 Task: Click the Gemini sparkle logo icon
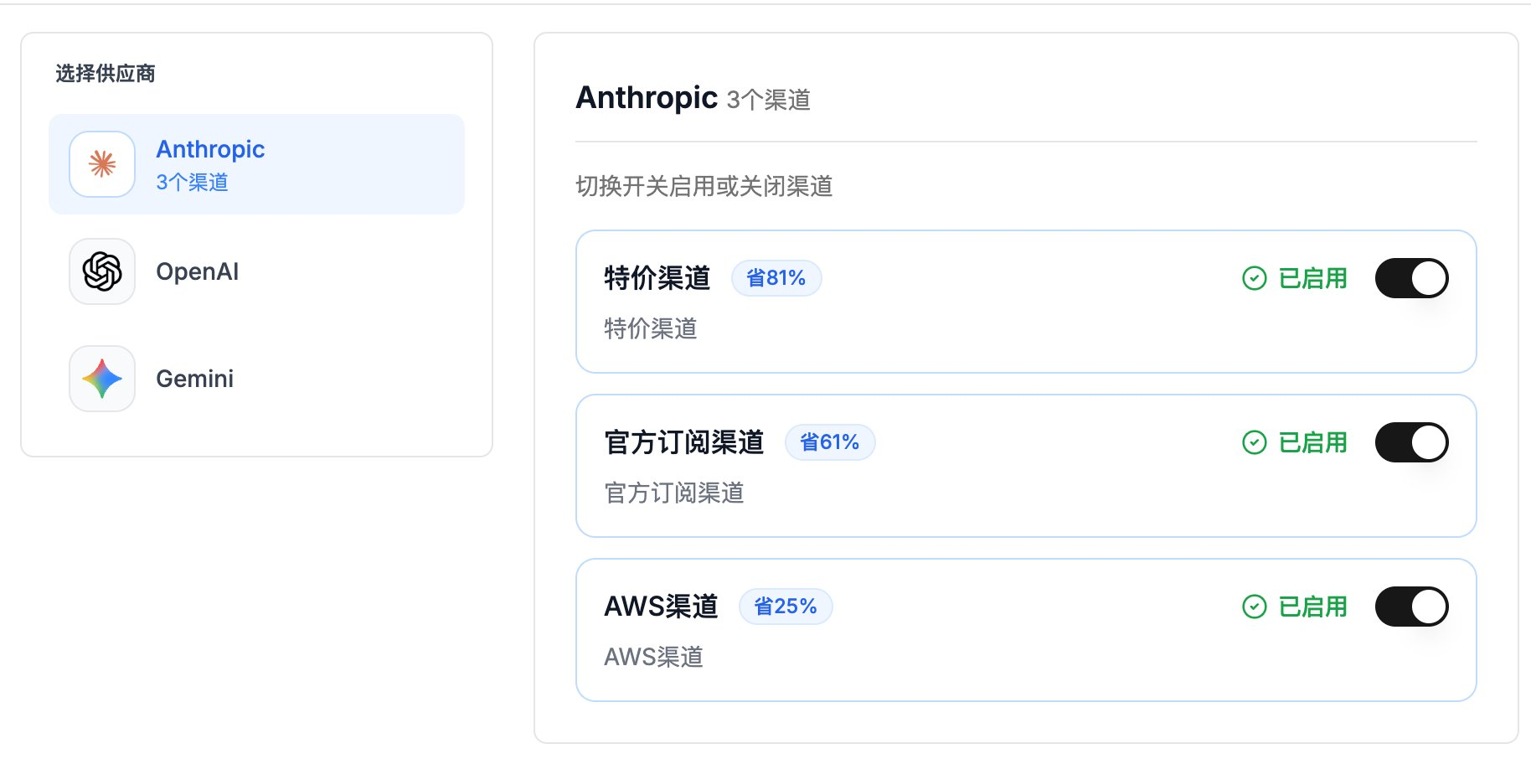coord(102,379)
